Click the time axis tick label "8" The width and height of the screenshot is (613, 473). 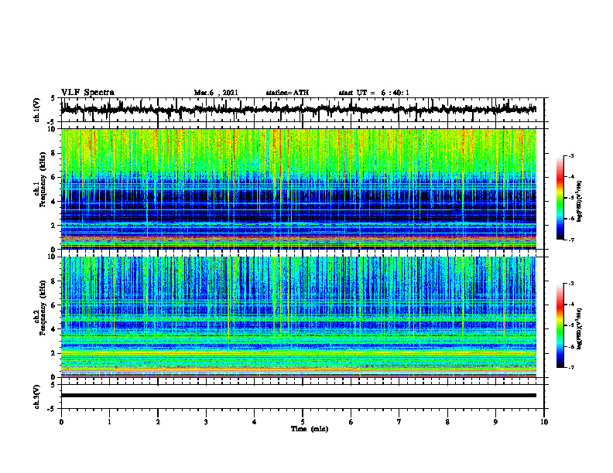click(447, 422)
